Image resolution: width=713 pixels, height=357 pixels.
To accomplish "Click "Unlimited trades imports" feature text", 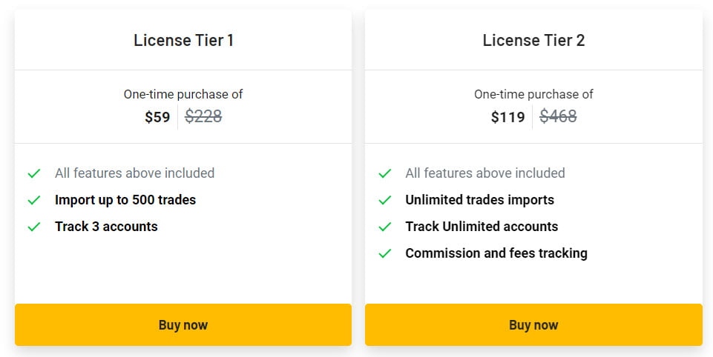I will [479, 200].
